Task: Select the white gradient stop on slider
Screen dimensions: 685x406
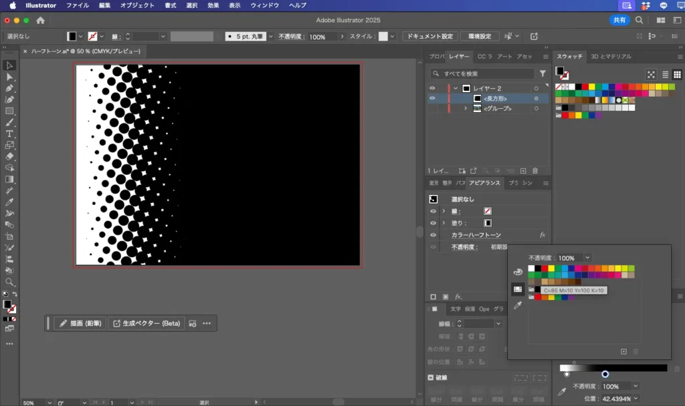Action: pyautogui.click(x=567, y=375)
